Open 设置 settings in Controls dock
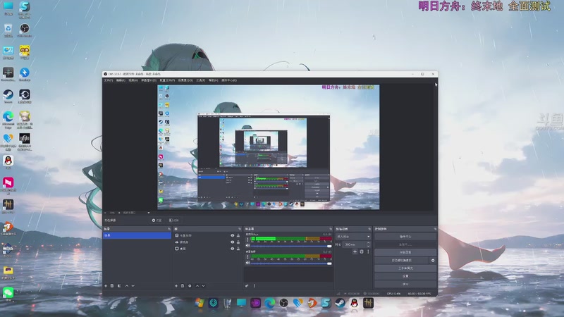 click(405, 276)
